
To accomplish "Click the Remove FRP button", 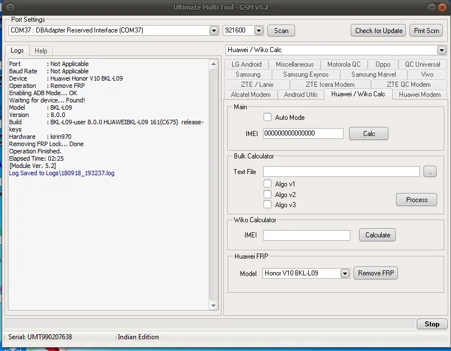I will coord(376,273).
